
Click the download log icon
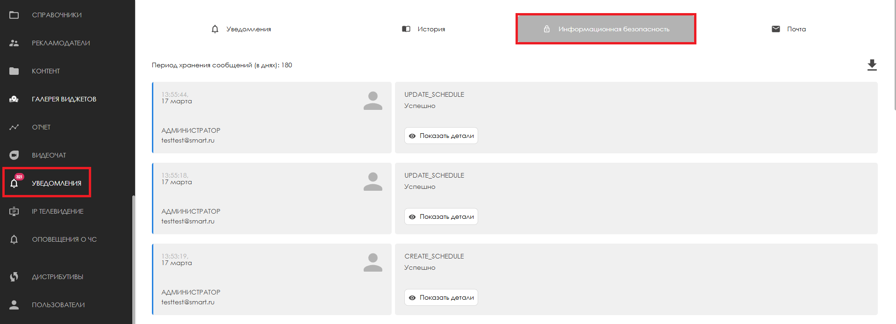pos(872,65)
